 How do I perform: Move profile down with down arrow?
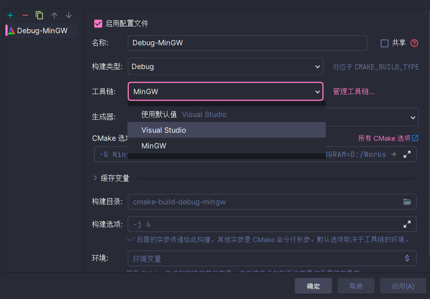tap(69, 15)
